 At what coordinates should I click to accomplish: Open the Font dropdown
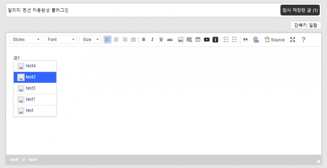pyautogui.click(x=60, y=39)
